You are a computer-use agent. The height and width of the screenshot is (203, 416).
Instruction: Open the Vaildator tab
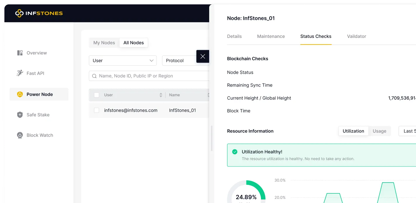click(357, 36)
